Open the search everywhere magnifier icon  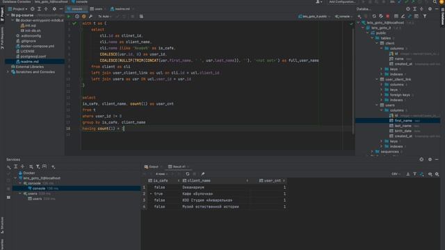pos(435,1)
